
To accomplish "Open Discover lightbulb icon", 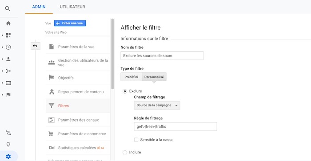I will (8, 145).
